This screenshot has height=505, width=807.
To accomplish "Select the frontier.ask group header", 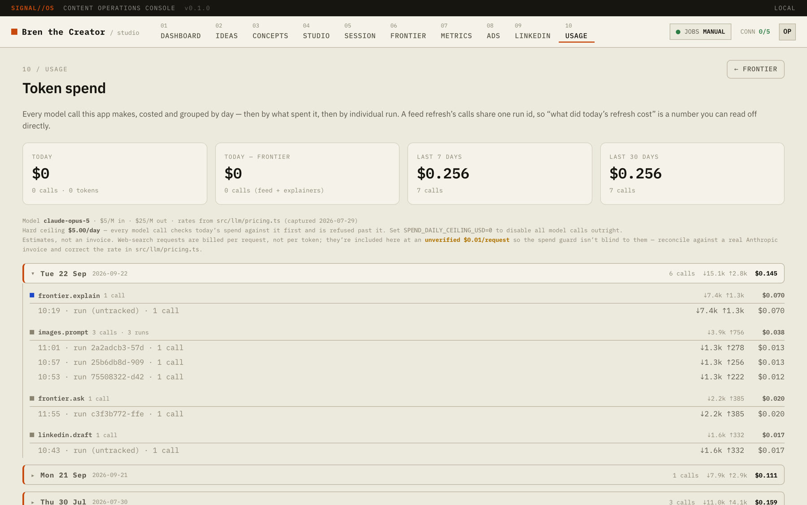I will point(407,398).
